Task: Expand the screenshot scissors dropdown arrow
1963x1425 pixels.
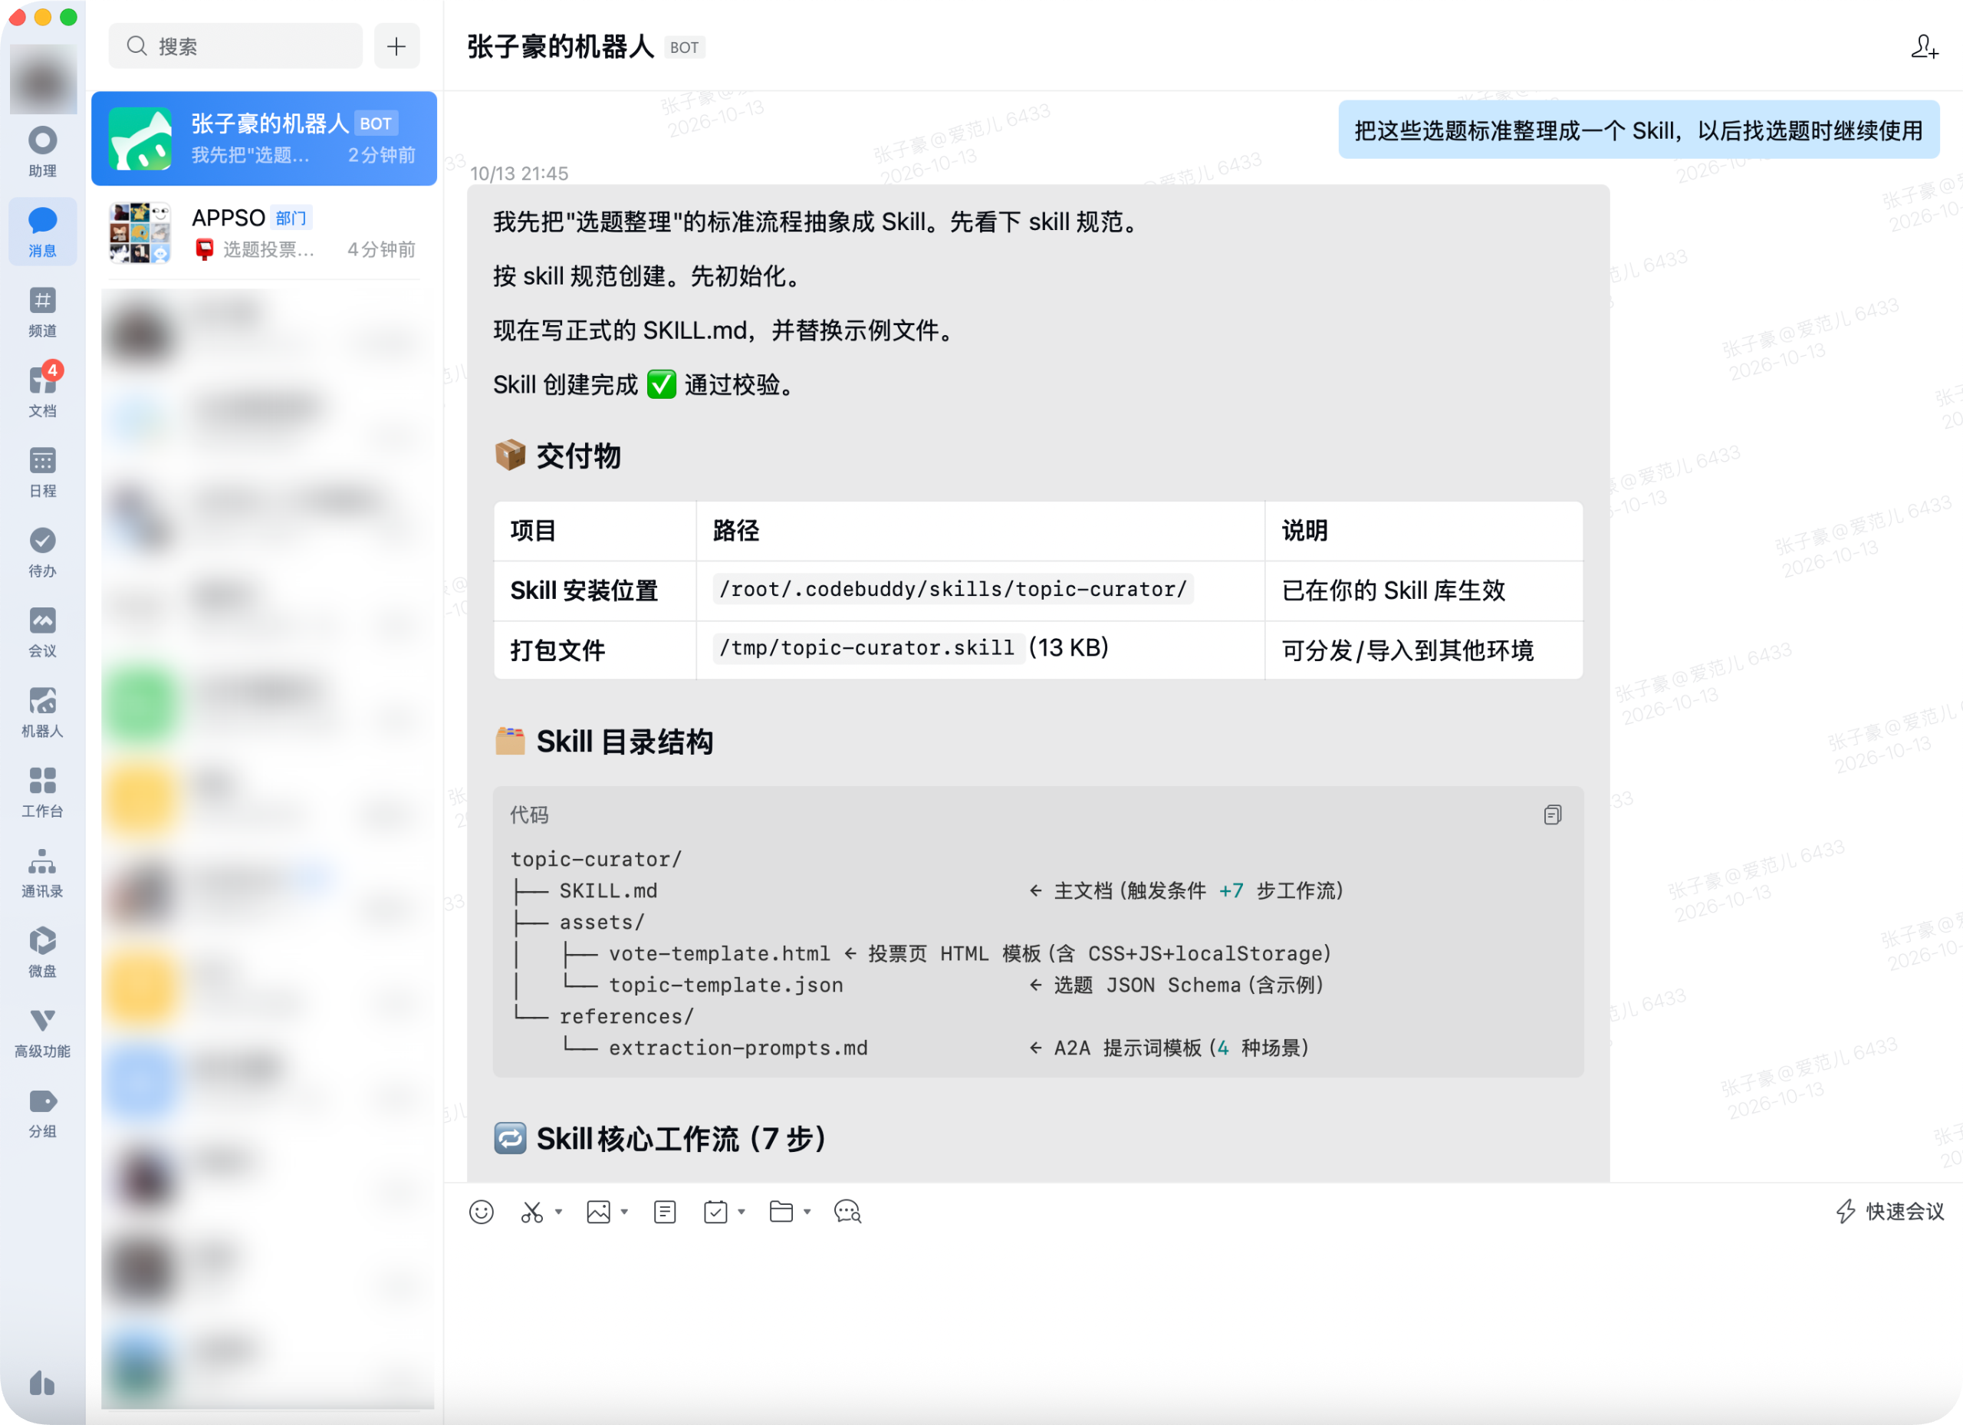Action: tap(559, 1211)
